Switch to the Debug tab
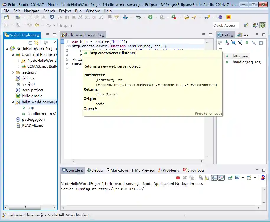Screen dimensions: 270x222 coord(95,170)
